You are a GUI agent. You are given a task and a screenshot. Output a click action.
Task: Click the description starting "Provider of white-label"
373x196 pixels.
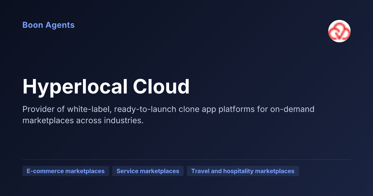pyautogui.click(x=168, y=115)
